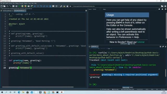Viewport: 167px width, 94px height.
Task: Open the Projects menu
Action: click(x=26, y=3)
